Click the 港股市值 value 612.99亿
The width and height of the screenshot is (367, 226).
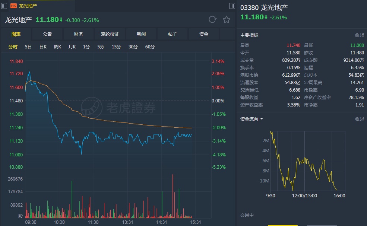tap(291, 75)
